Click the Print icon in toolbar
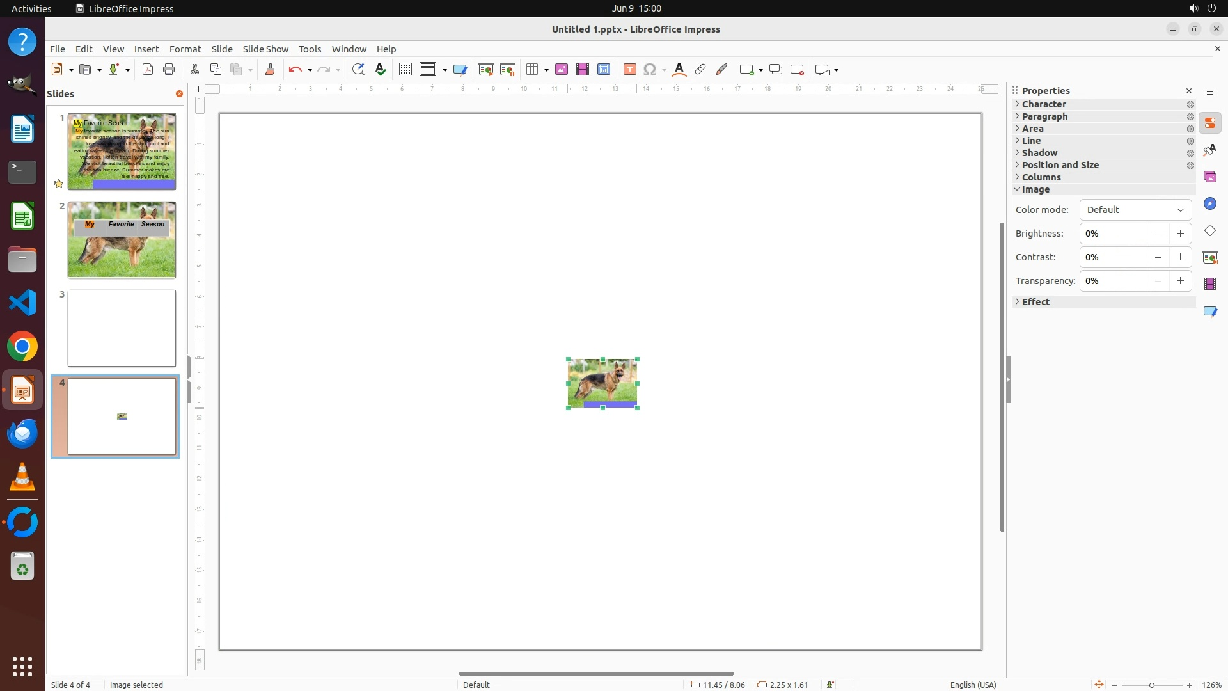Viewport: 1228px width, 691px height. (x=169, y=70)
